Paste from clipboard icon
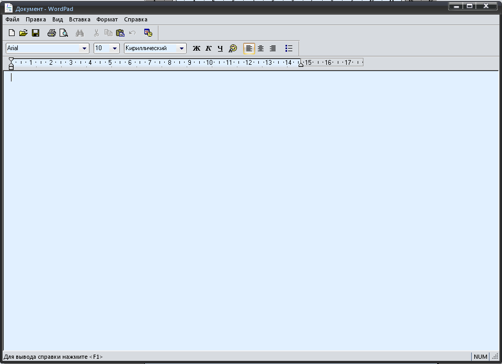This screenshot has width=502, height=364. [120, 32]
